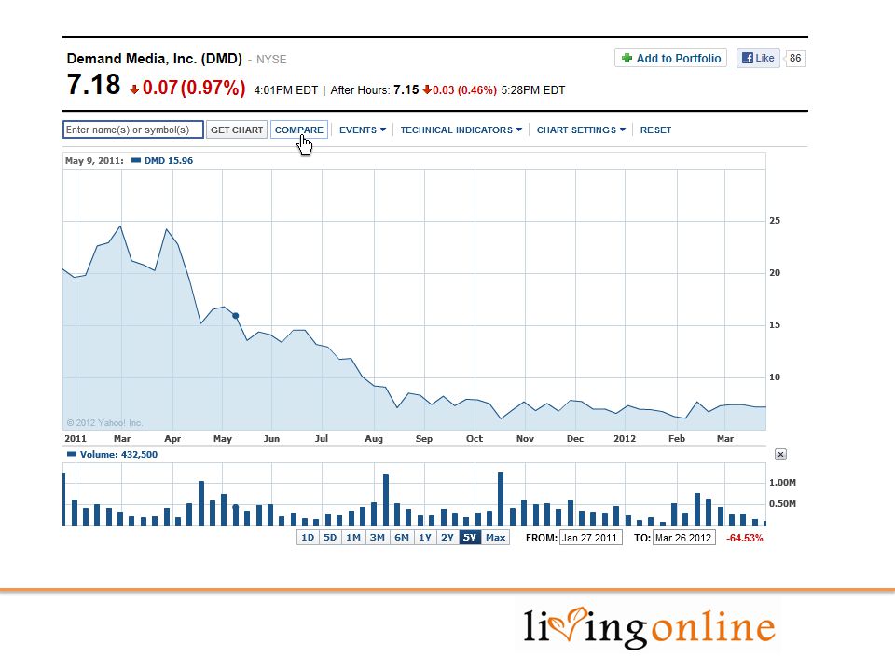
Task: Click the Volume: 432,500 legend label
Action: 113,454
